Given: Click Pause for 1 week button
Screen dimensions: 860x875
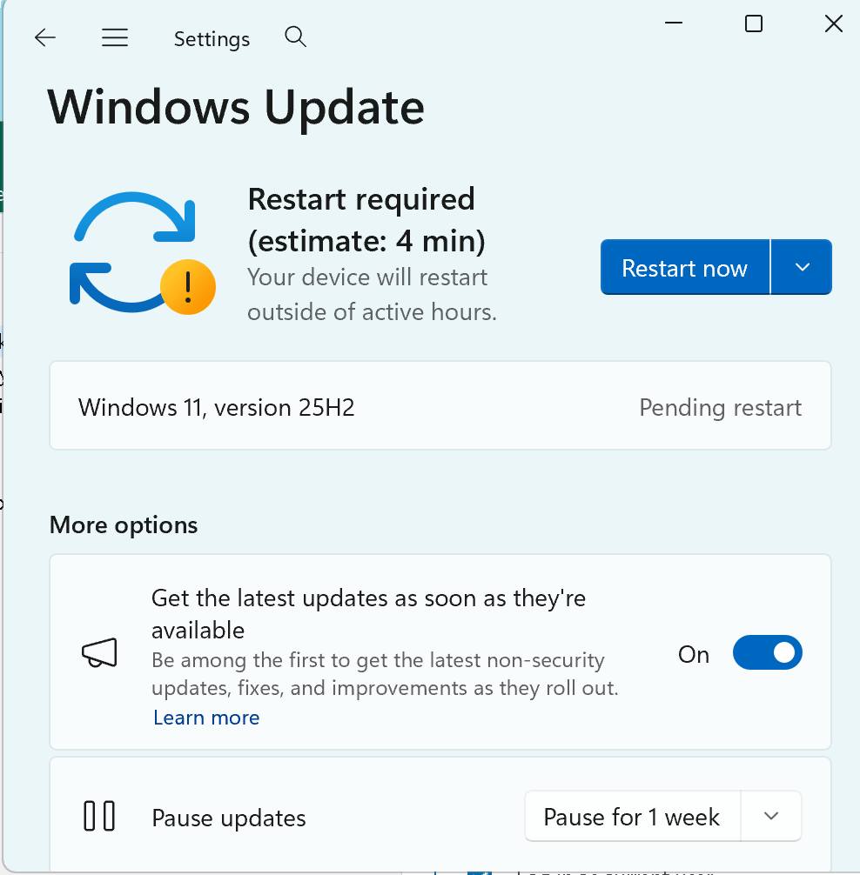Looking at the screenshot, I should (x=632, y=817).
